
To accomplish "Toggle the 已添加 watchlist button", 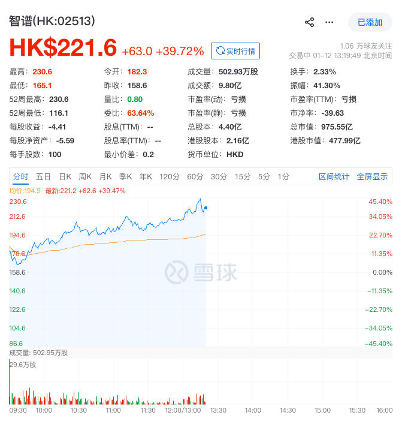I will click(370, 22).
